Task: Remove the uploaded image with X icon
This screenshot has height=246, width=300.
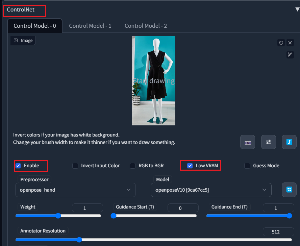Action: tap(290, 43)
